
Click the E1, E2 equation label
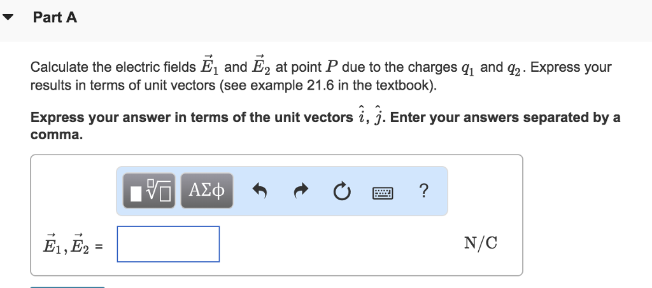click(x=69, y=244)
